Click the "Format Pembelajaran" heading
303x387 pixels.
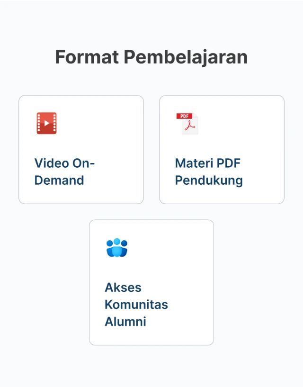pos(151,57)
